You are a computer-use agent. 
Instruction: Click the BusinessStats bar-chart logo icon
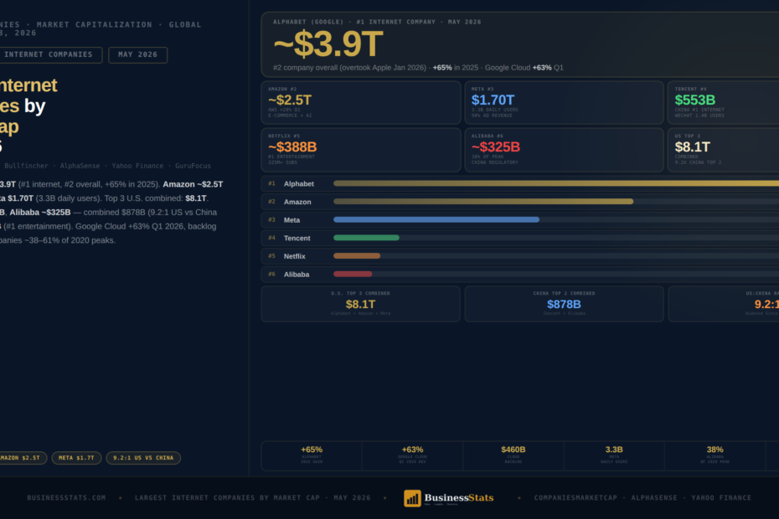pyautogui.click(x=412, y=498)
